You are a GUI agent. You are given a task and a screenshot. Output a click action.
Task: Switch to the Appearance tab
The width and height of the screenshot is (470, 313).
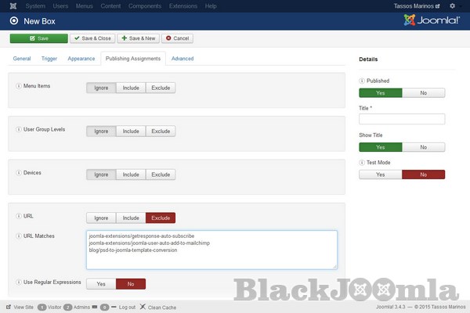pos(81,59)
